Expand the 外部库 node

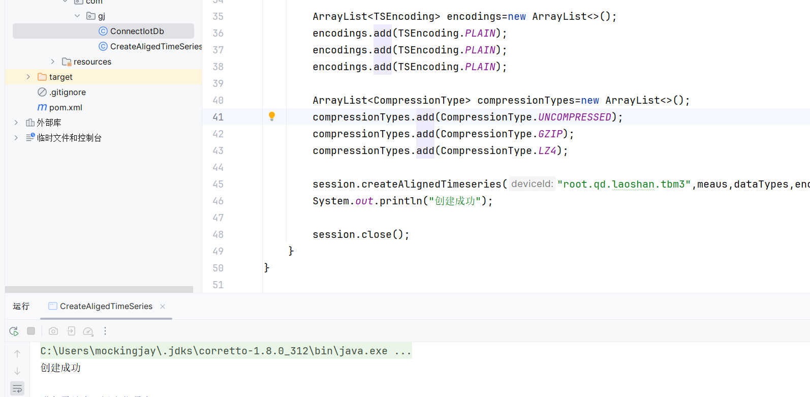[x=16, y=123]
